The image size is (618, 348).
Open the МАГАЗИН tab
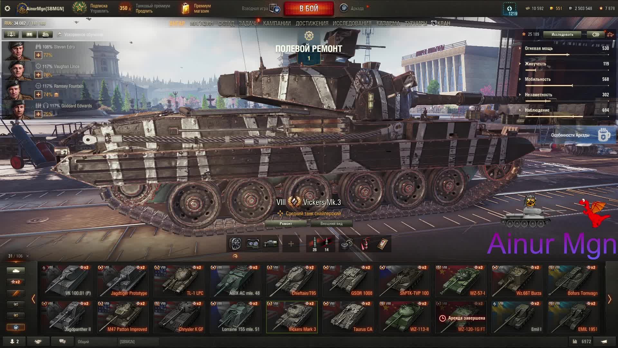(201, 24)
